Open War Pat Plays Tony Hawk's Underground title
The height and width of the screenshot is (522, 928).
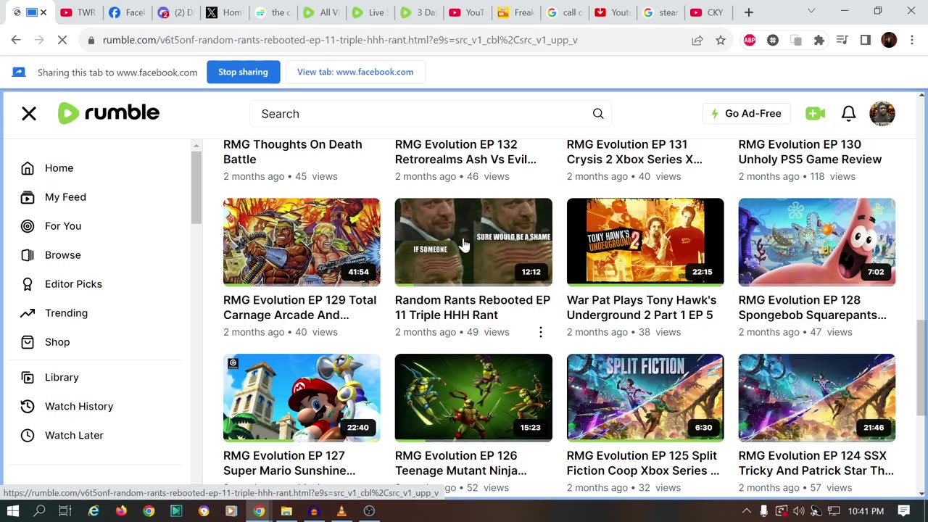[x=642, y=307]
